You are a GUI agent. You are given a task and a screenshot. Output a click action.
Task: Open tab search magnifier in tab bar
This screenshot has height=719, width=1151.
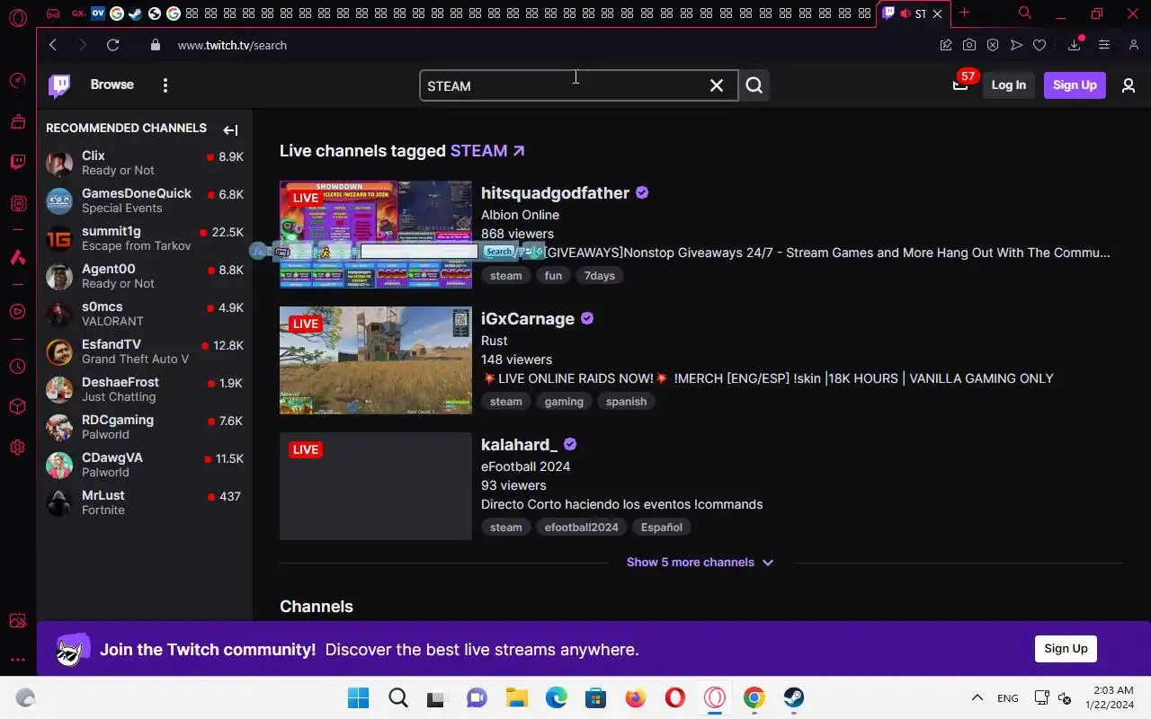[x=1025, y=13]
